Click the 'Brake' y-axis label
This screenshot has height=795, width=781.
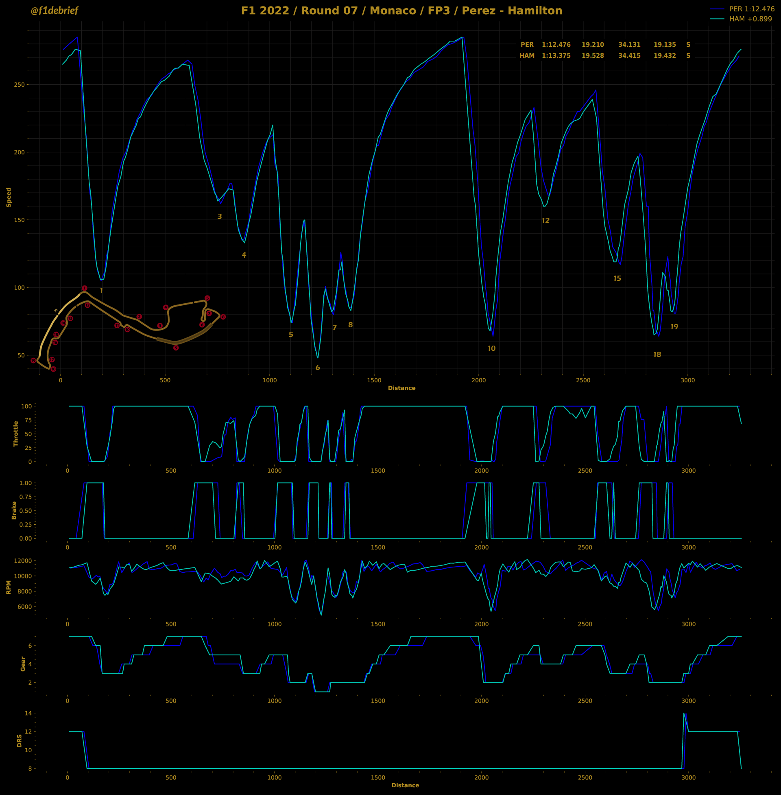tap(14, 510)
